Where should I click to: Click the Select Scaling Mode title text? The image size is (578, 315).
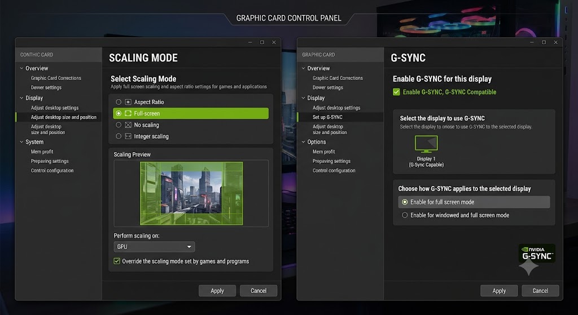click(143, 79)
